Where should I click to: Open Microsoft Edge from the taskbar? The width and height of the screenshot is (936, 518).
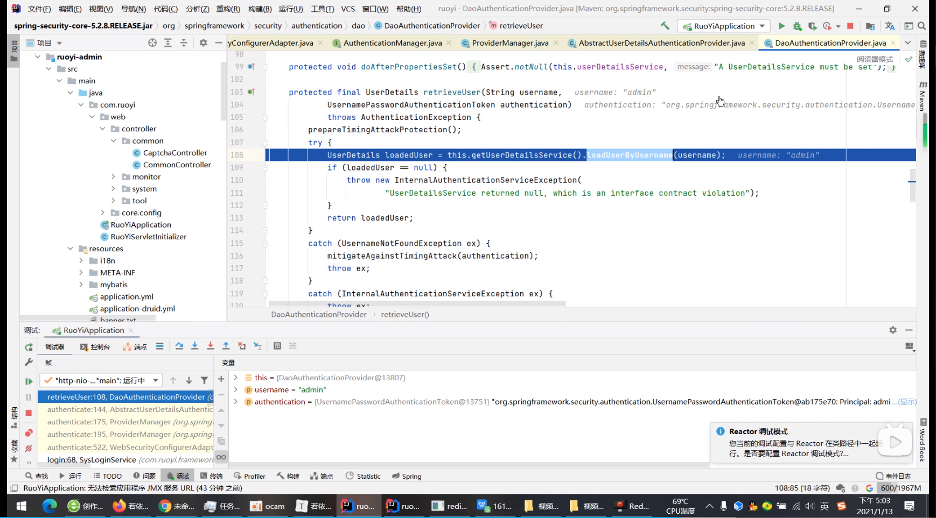[x=50, y=506]
